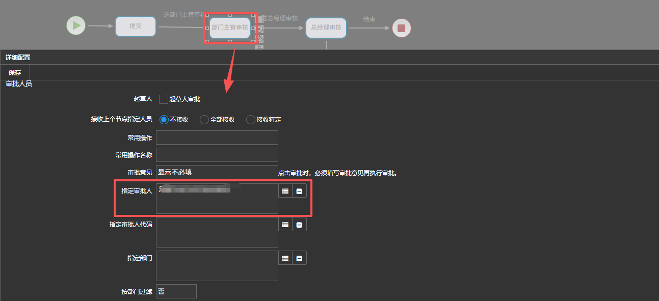The width and height of the screenshot is (659, 301).
Task: Open the 常用操作 combo box
Action: (217, 138)
